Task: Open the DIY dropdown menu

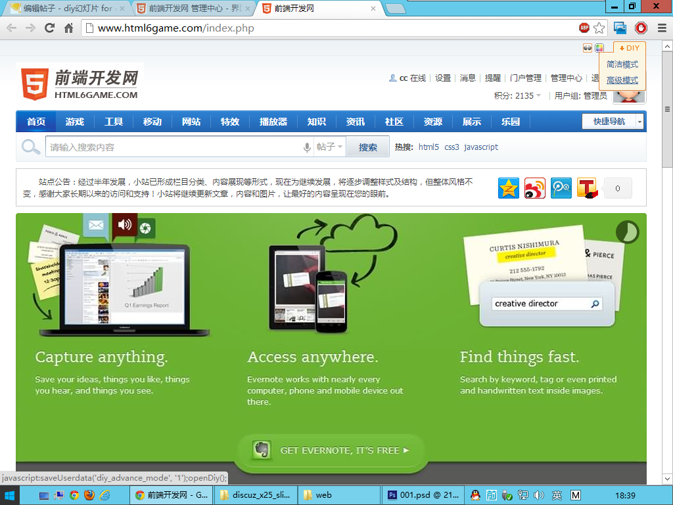Action: click(629, 48)
